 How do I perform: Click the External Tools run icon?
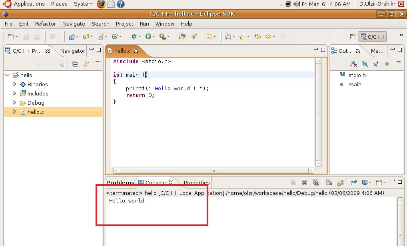162,37
